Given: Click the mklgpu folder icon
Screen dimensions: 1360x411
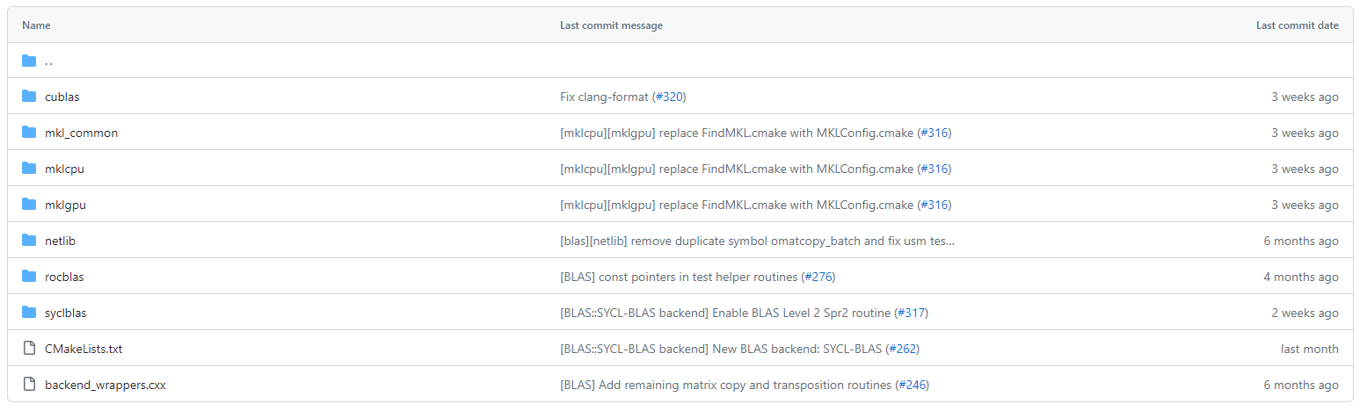Looking at the screenshot, I should (29, 205).
